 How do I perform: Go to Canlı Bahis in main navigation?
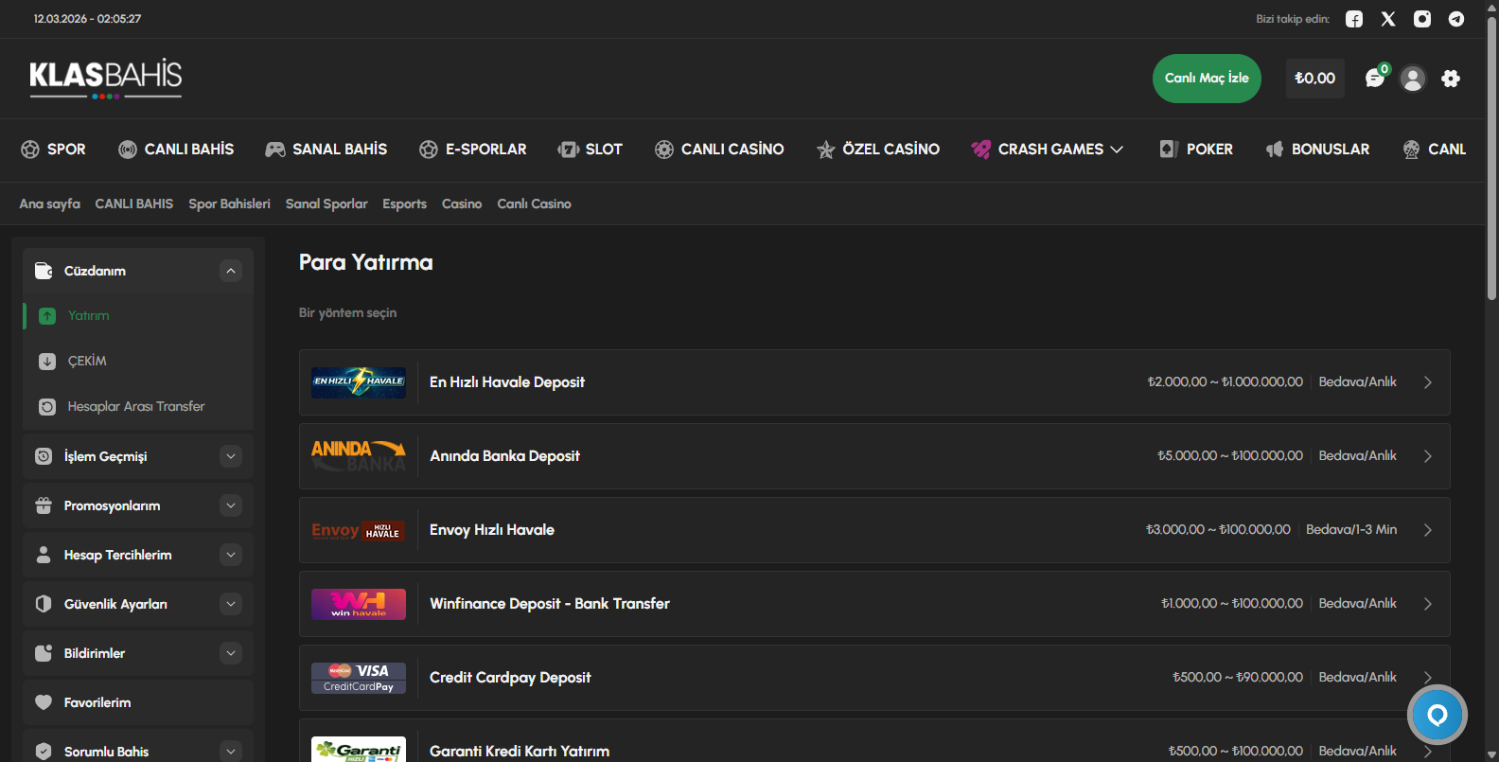click(176, 150)
